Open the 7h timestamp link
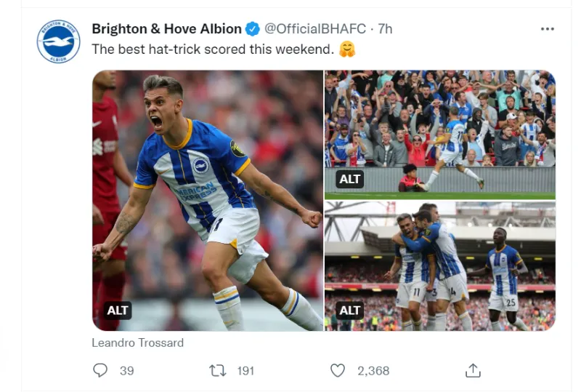This screenshot has height=392, width=581. pos(385,29)
